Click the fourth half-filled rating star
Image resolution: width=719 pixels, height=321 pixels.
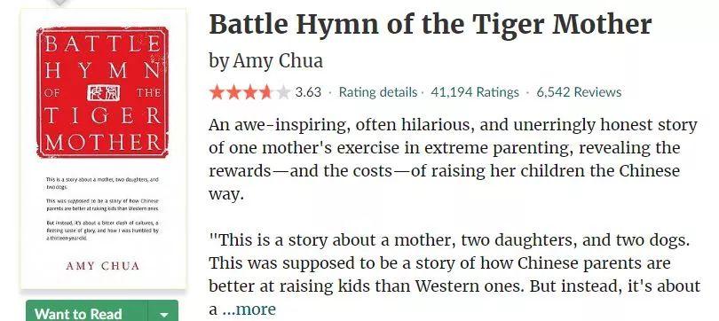pyautogui.click(x=266, y=92)
